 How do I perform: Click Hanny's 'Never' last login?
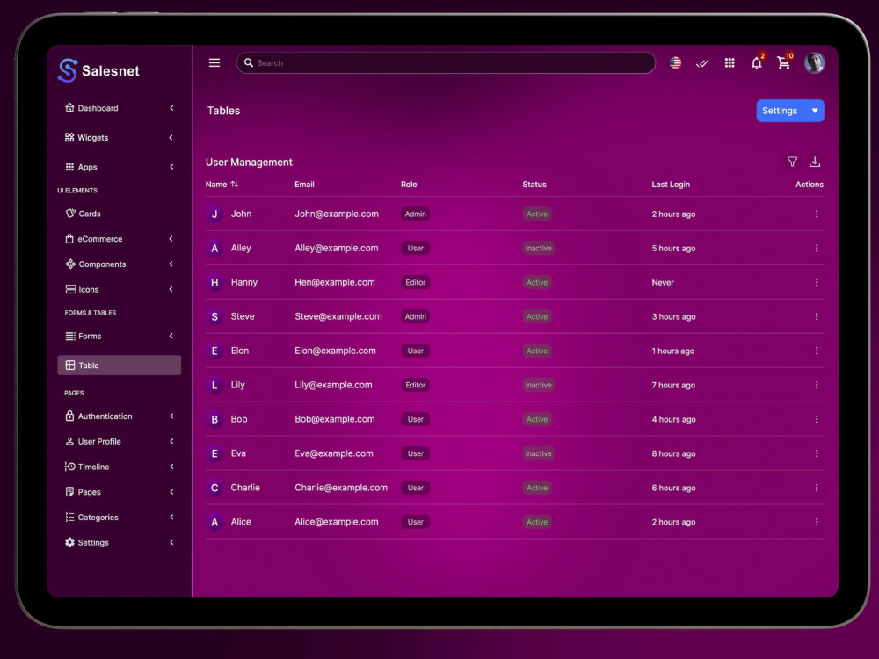point(663,282)
